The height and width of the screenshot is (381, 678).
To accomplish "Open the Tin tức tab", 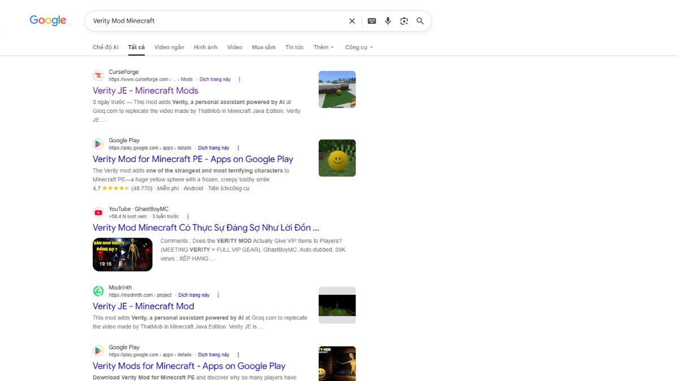I will click(x=294, y=47).
